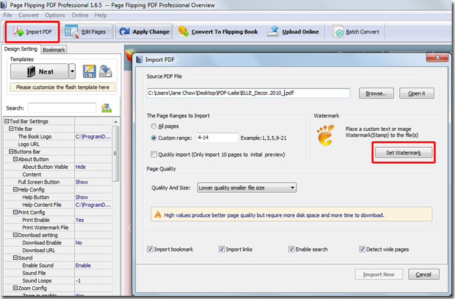Collapse the Title Bar node
The image size is (455, 299).
click(11, 129)
